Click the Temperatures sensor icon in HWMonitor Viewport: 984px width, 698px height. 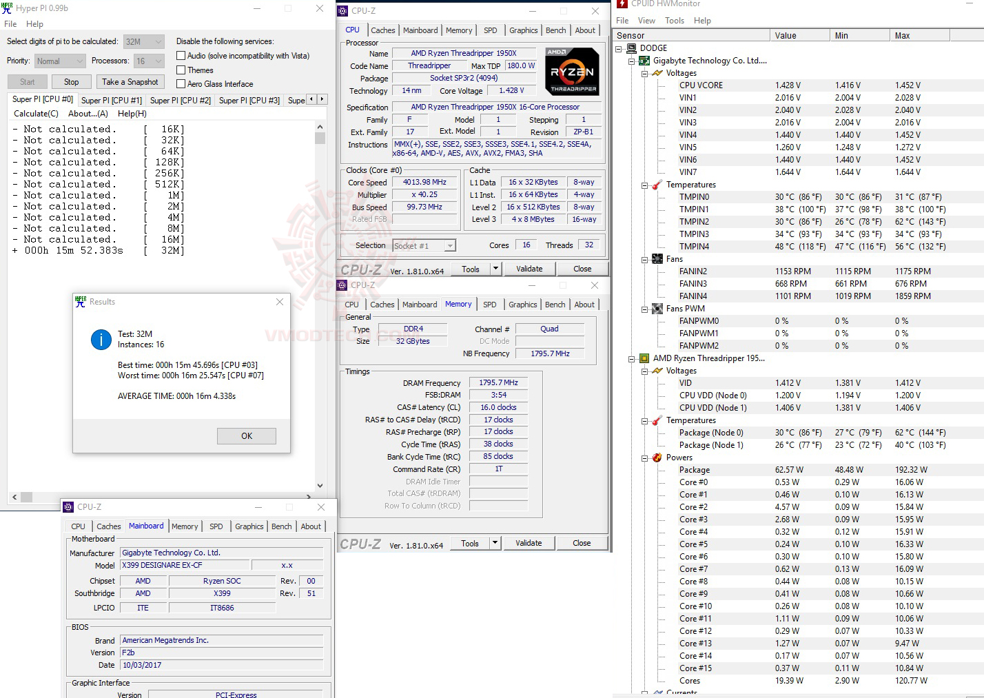coord(655,185)
